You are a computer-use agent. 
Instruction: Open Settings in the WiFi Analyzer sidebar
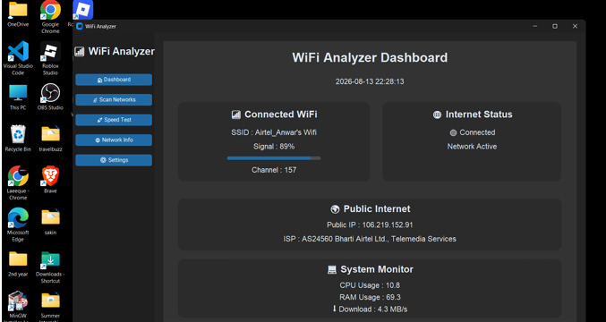tap(114, 160)
